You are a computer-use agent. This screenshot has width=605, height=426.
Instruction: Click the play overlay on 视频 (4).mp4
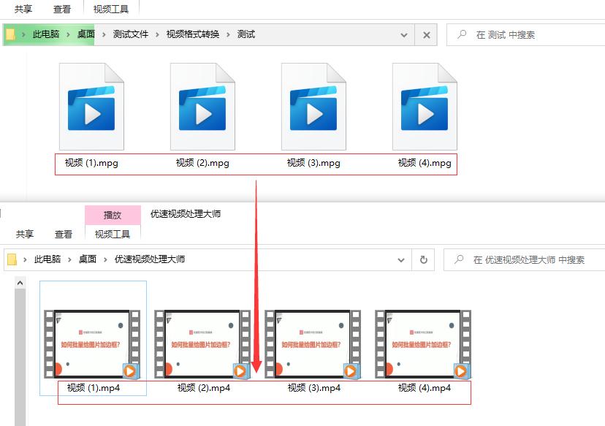coord(461,371)
